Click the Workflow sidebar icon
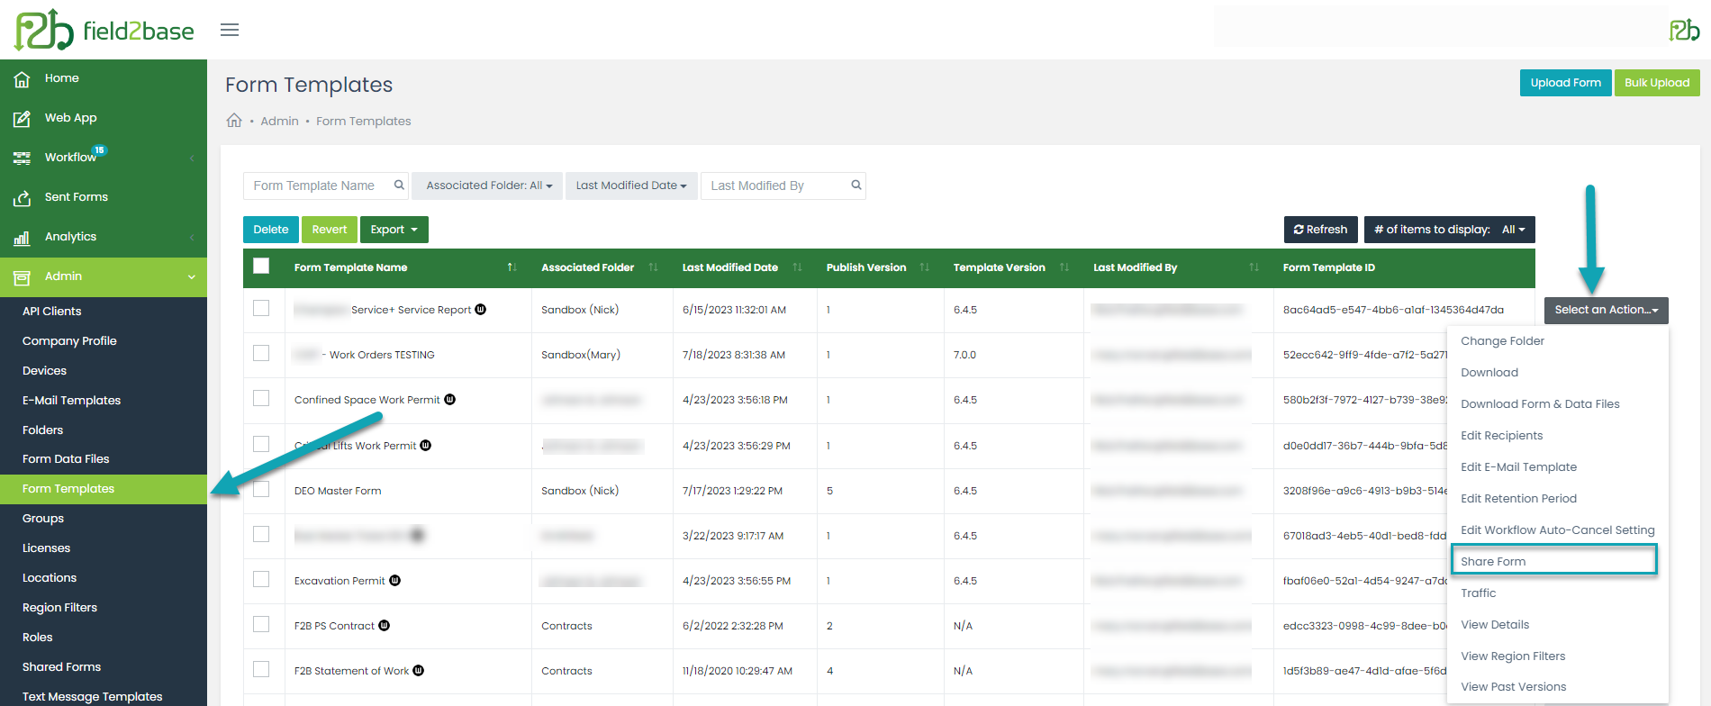The height and width of the screenshot is (706, 1711). [x=22, y=158]
